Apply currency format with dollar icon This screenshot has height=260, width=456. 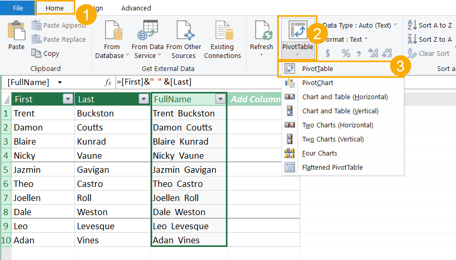(328, 53)
